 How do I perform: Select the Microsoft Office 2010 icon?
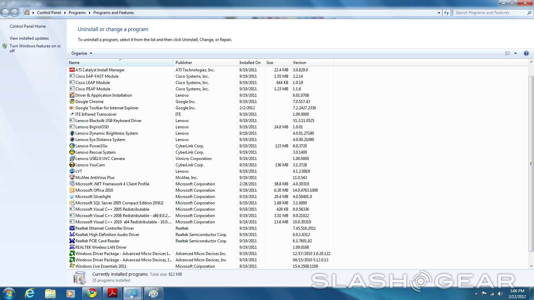point(72,190)
